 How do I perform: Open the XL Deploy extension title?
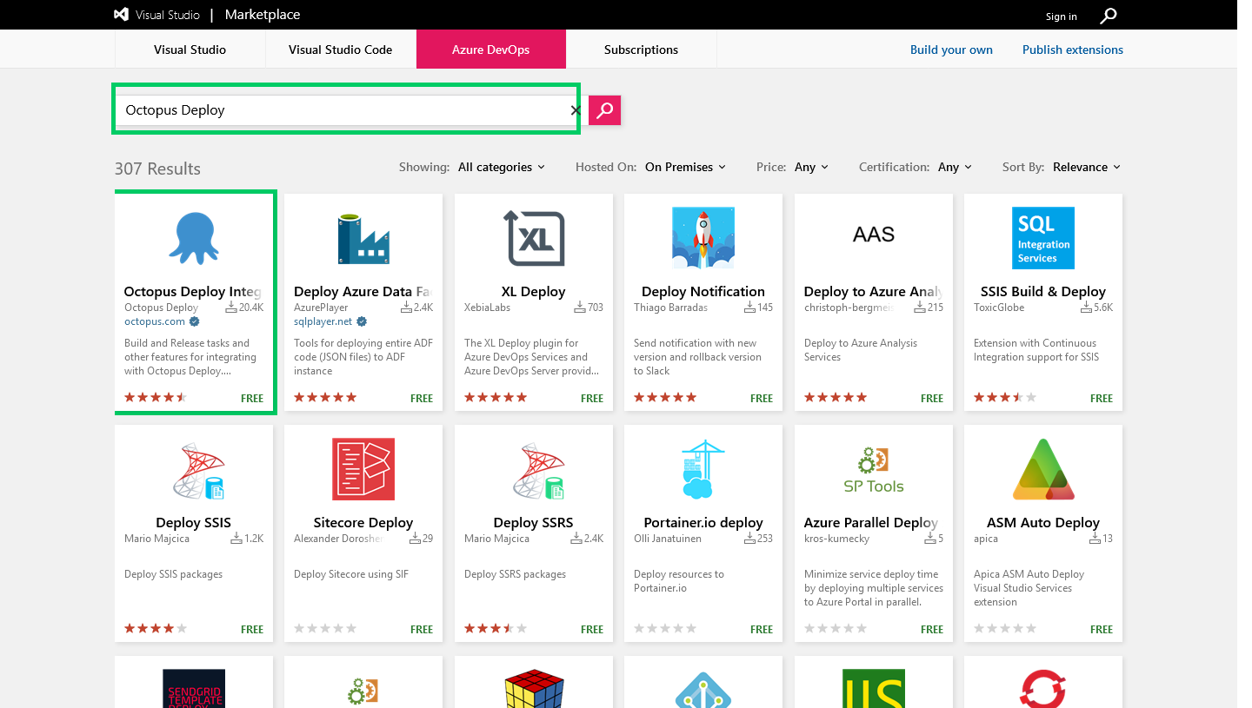(x=534, y=292)
